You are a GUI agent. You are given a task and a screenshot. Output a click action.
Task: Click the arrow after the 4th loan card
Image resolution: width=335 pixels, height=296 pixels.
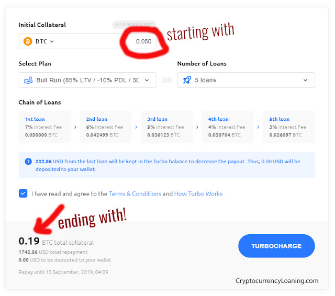click(x=258, y=127)
